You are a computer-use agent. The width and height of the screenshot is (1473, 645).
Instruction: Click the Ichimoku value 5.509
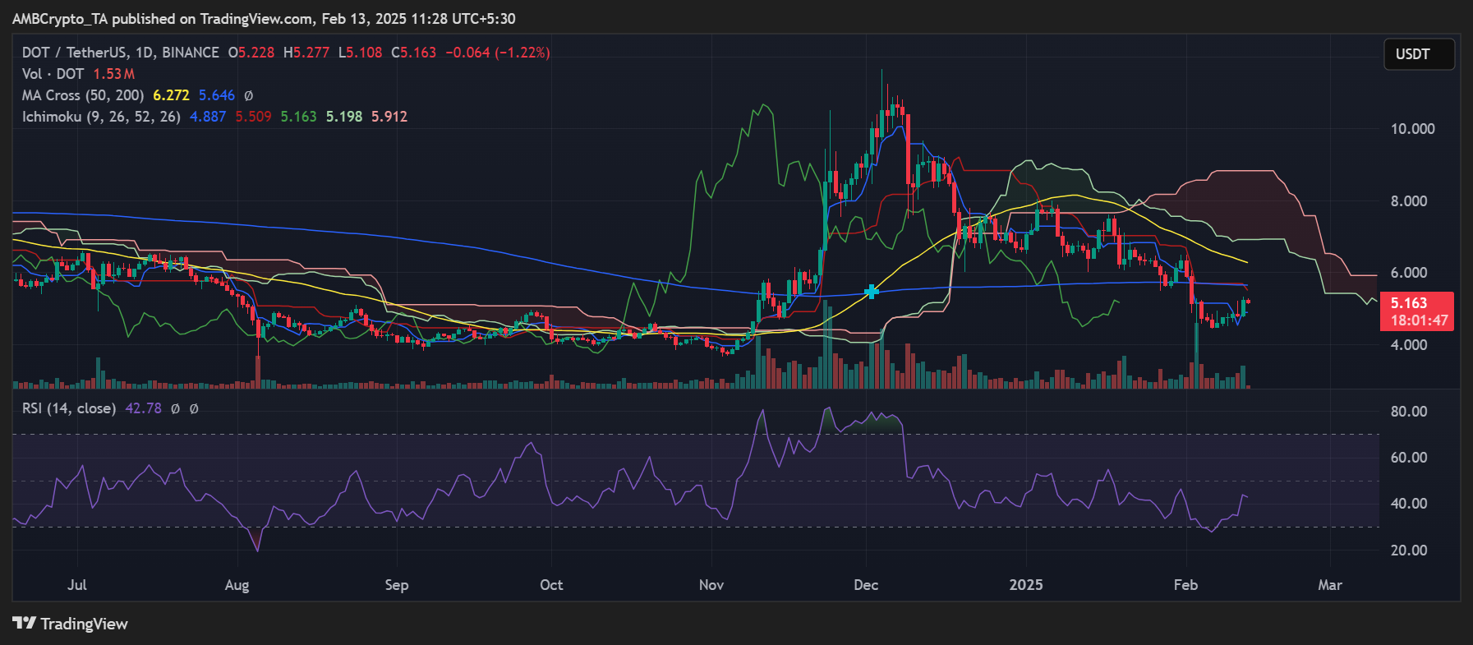[253, 117]
